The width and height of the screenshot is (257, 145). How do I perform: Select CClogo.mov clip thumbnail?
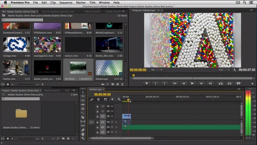click(x=16, y=45)
